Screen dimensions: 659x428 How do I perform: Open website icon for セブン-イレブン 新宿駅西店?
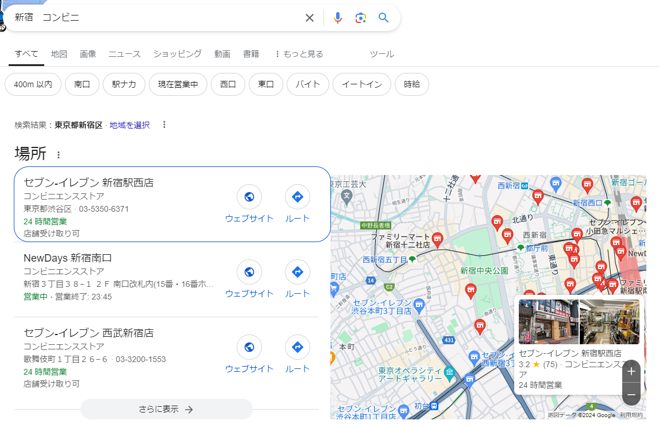pos(249,196)
